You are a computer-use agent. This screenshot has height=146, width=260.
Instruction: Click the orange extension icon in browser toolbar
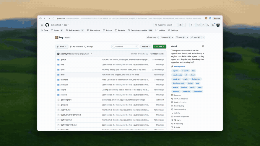point(206,18)
